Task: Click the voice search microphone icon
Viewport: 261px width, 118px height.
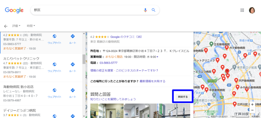Action: tap(145, 10)
